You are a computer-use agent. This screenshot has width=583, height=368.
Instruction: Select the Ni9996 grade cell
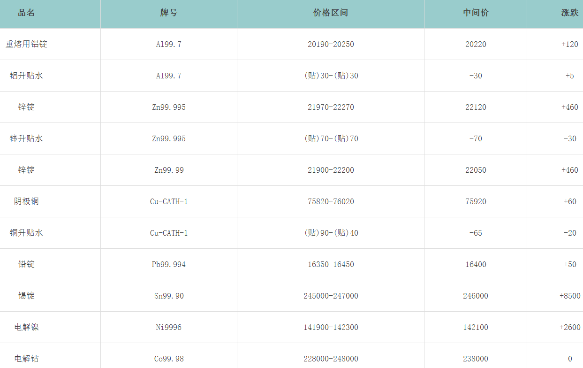coord(168,327)
